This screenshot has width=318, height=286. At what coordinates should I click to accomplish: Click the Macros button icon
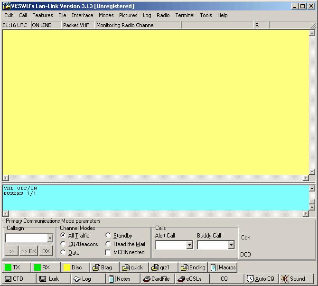point(214,267)
